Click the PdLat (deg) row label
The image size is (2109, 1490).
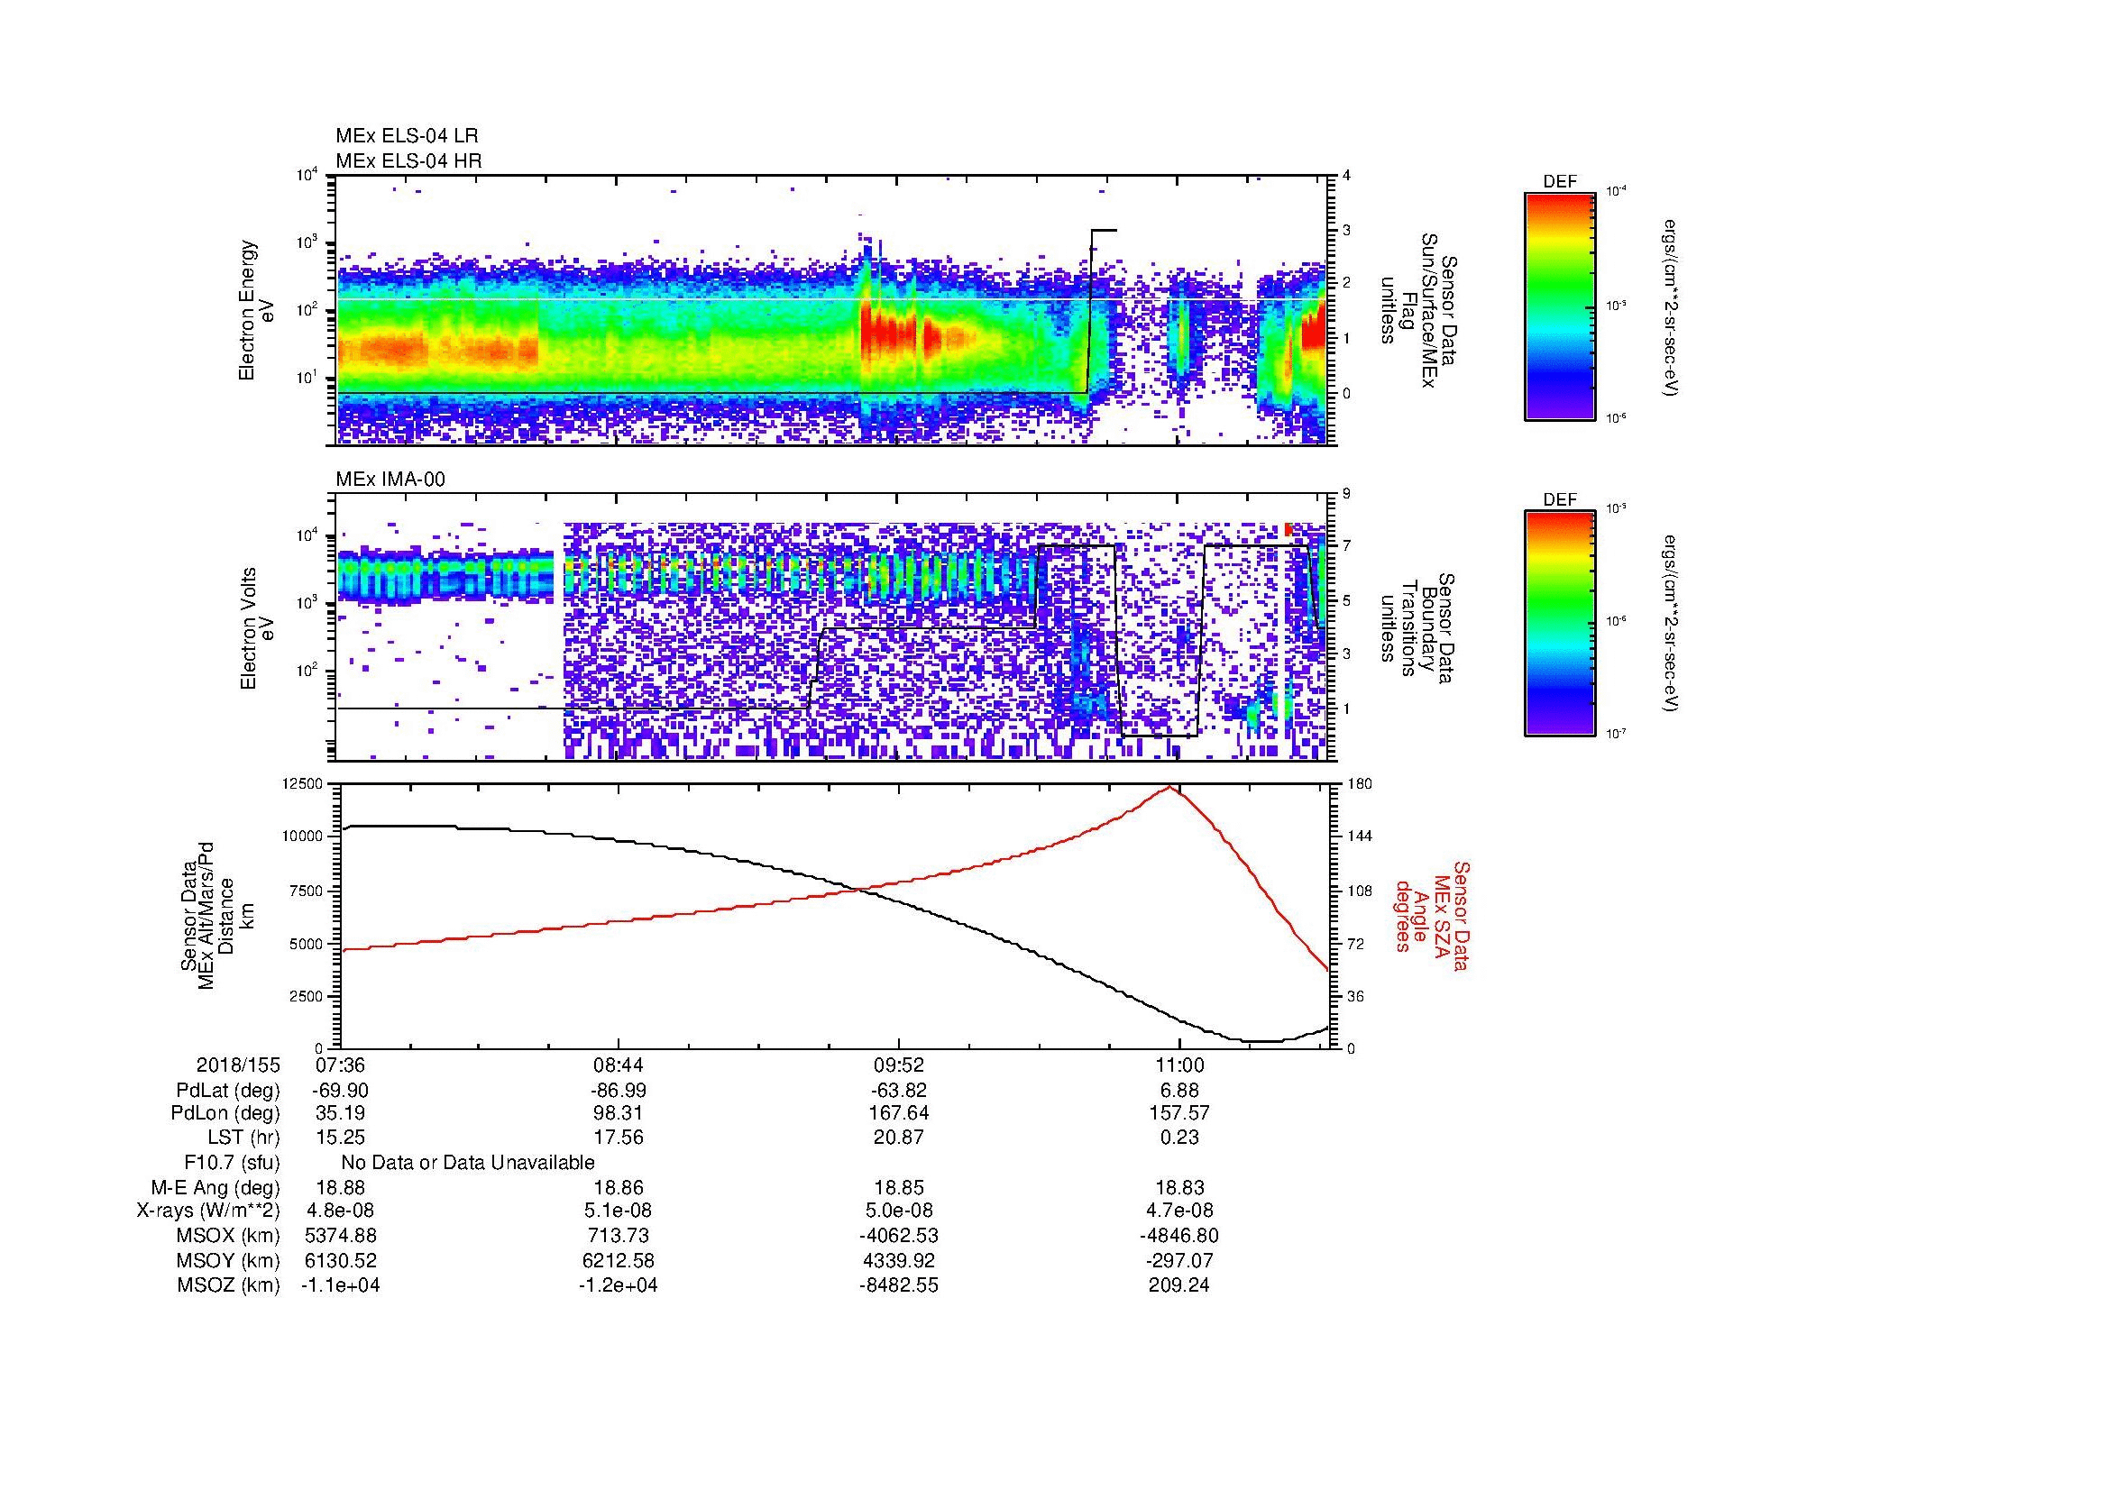pyautogui.click(x=228, y=1090)
